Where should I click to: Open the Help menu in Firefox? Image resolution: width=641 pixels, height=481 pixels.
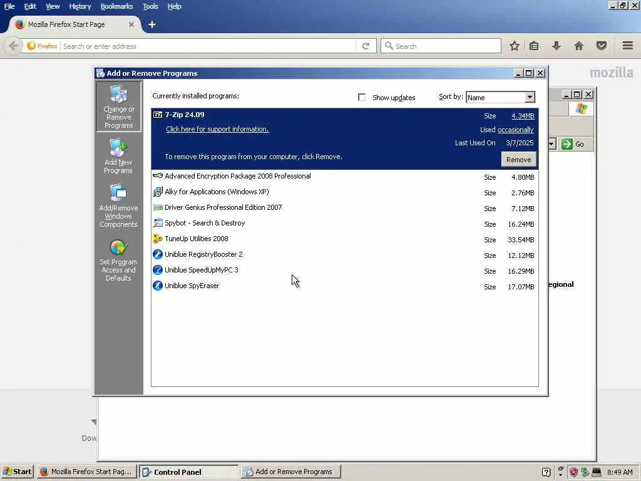(x=174, y=6)
